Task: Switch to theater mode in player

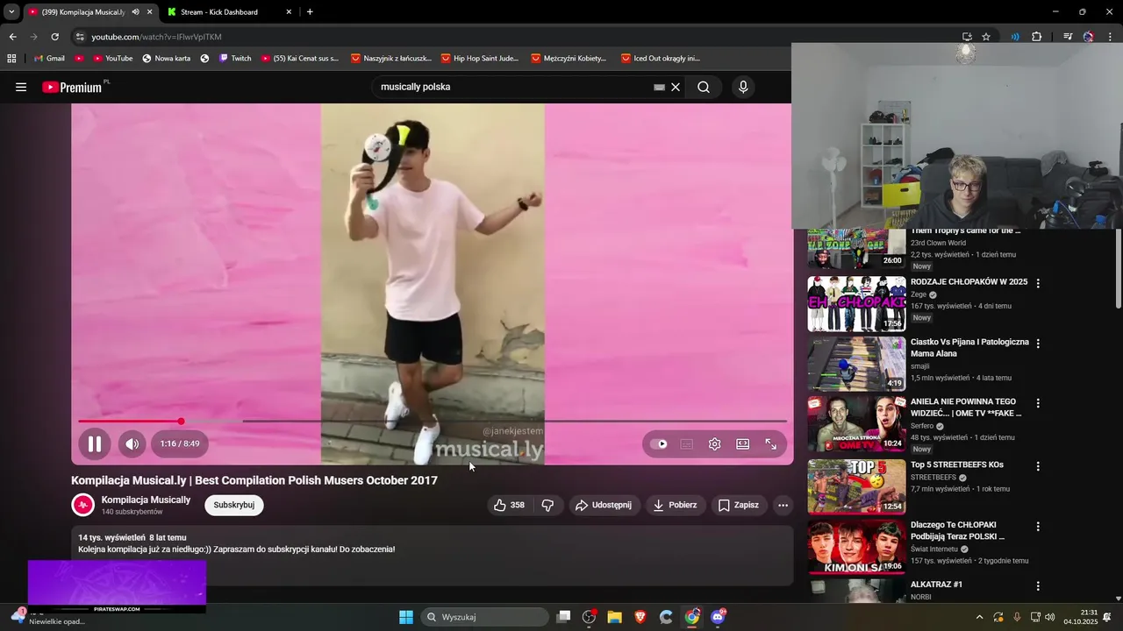Action: point(743,444)
